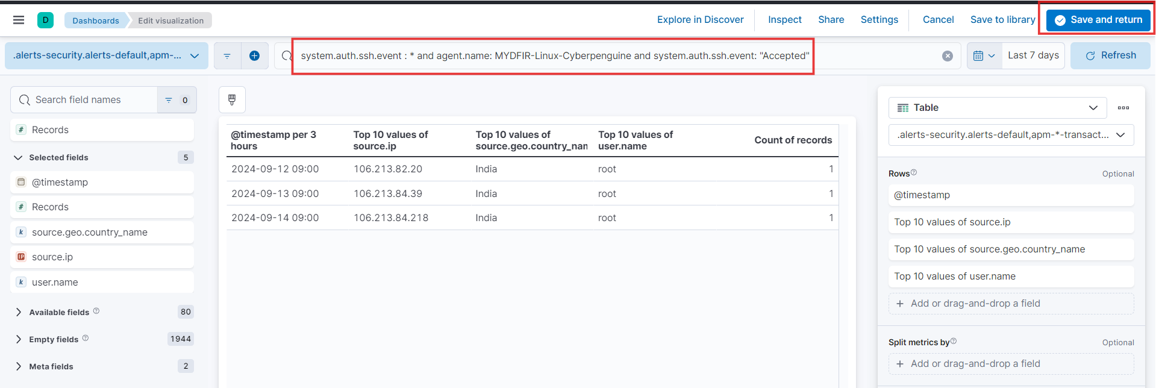Open the Share menu
Screen dimensions: 1156x388
tap(831, 20)
